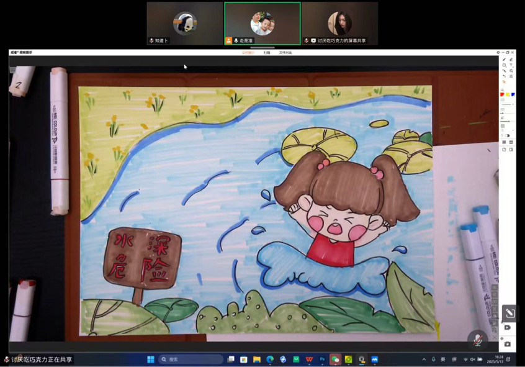Select the text annotation tool
This screenshot has height=367, width=525.
(x=511, y=65)
